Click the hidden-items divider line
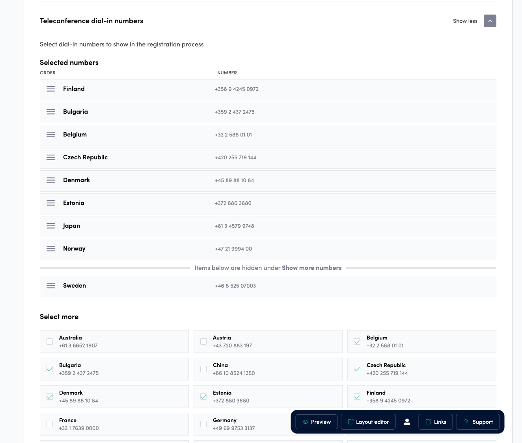The image size is (522, 443). tap(116, 268)
